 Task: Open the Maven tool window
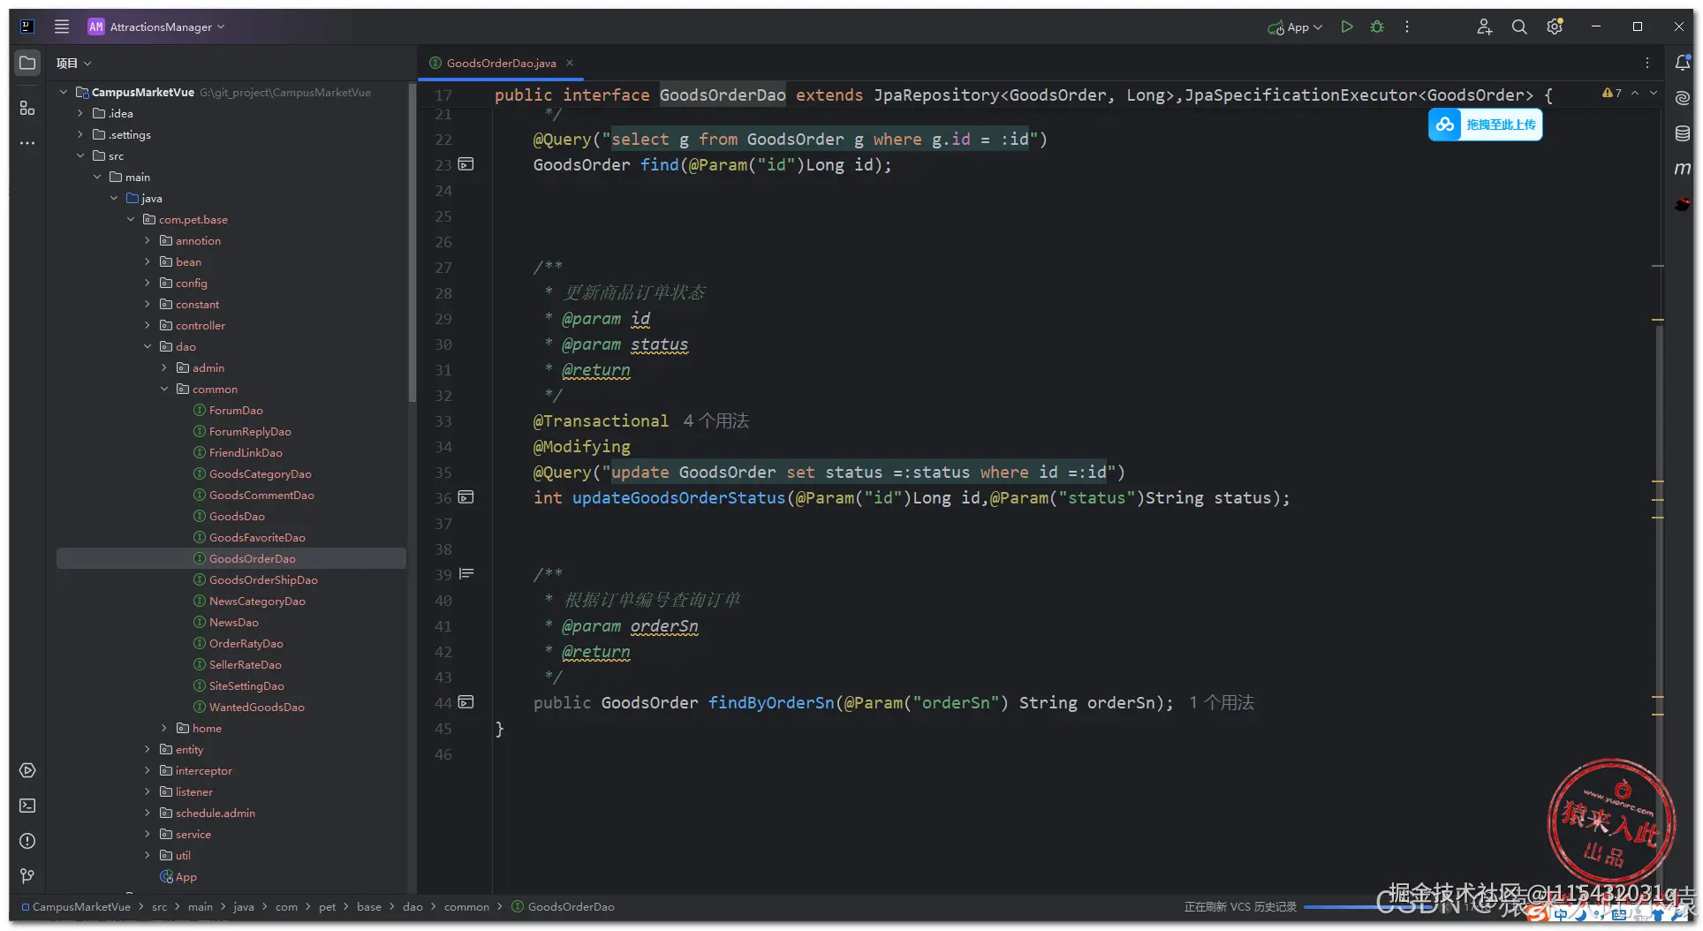pos(1683,168)
